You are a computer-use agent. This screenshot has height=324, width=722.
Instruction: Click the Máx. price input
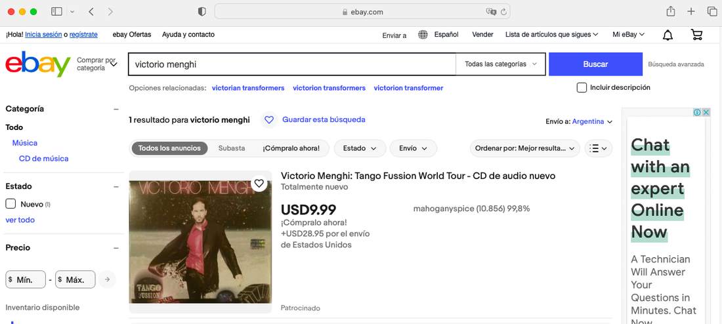pyautogui.click(x=75, y=279)
